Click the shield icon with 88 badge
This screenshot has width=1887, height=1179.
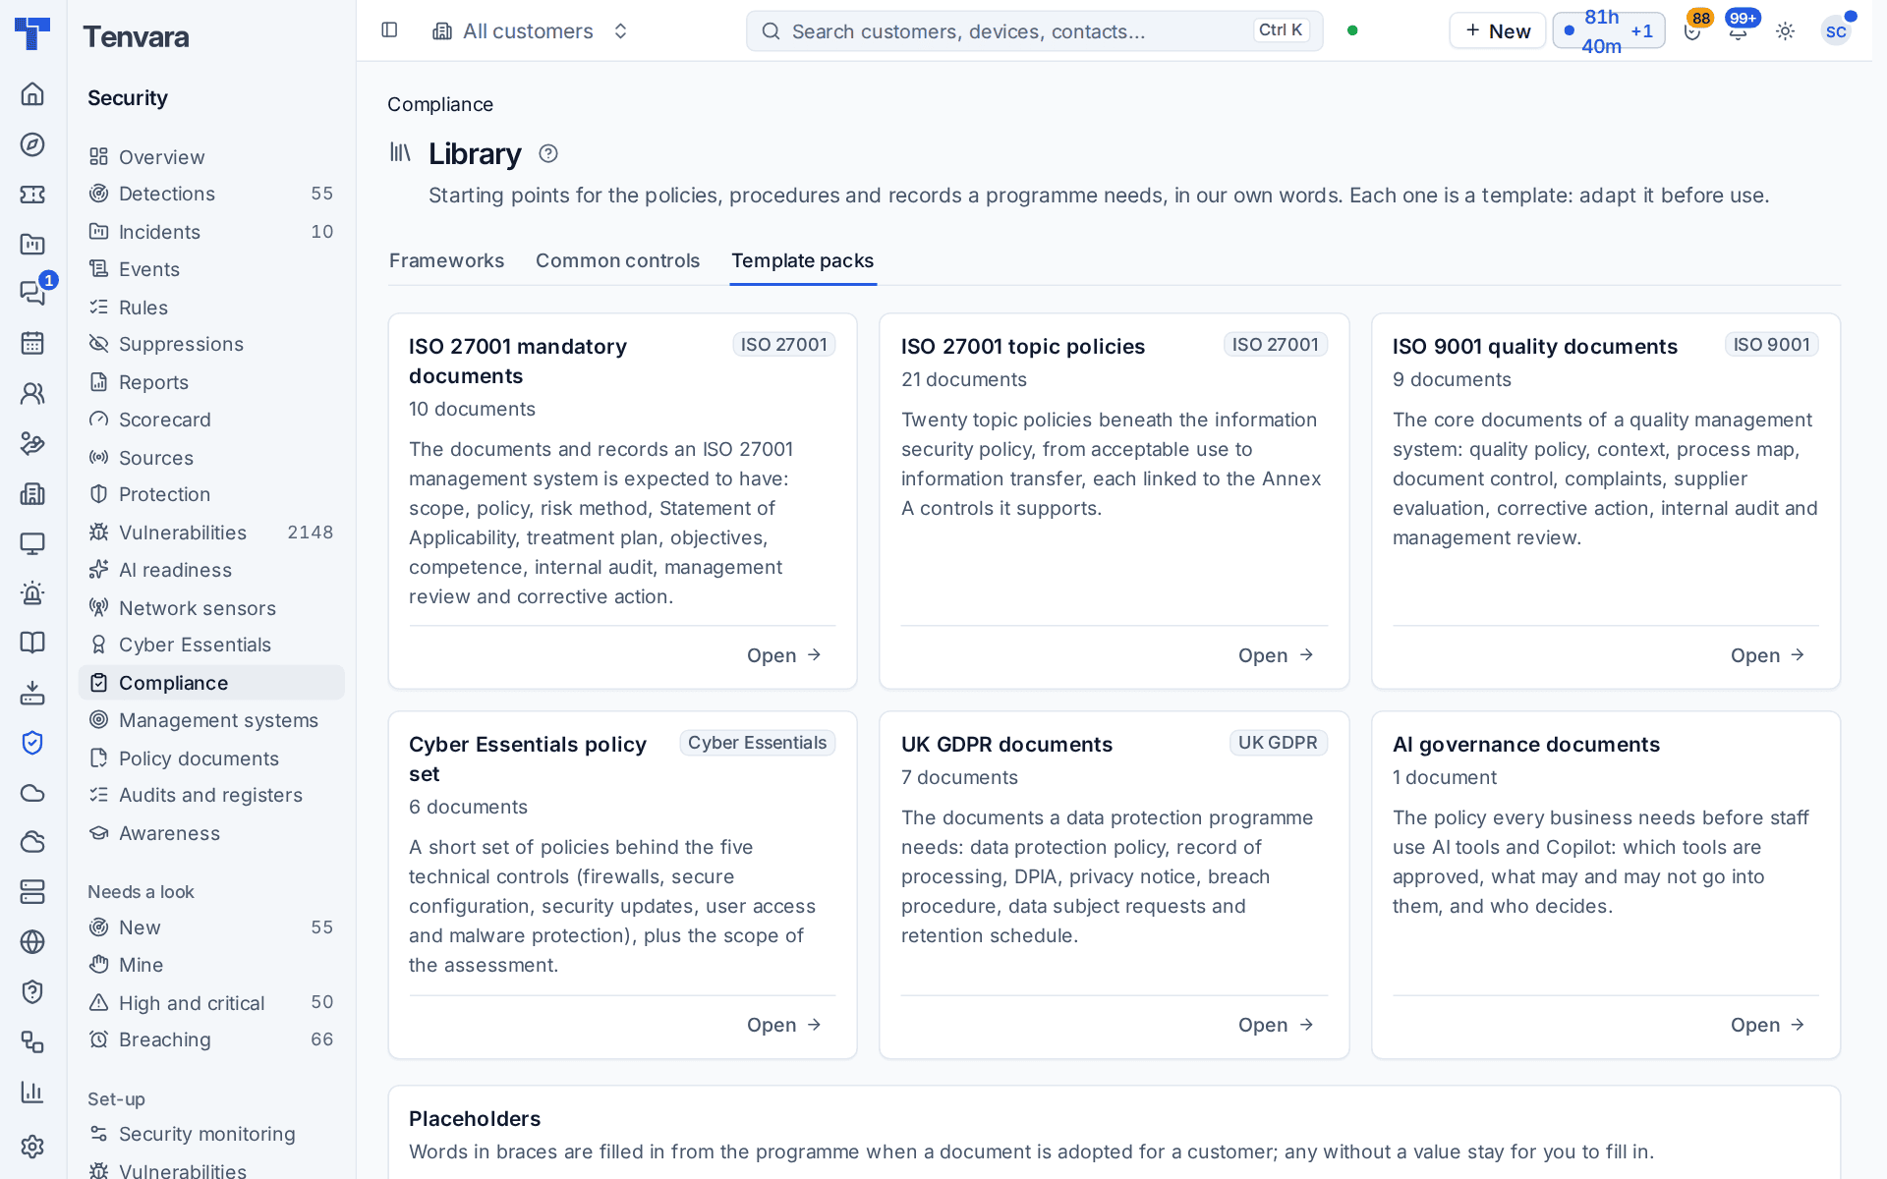[1692, 30]
